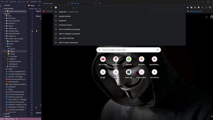Select suggestion 'what is innerhtml in javascript'
Screen dimensions: 213x120
click(x=119, y=29)
